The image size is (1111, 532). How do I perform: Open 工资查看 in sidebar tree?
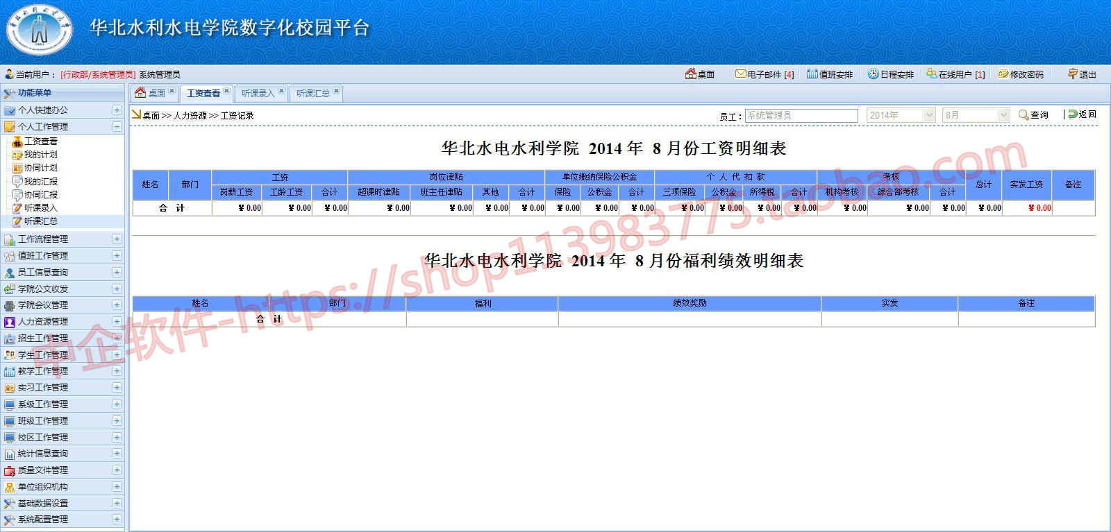click(x=41, y=141)
